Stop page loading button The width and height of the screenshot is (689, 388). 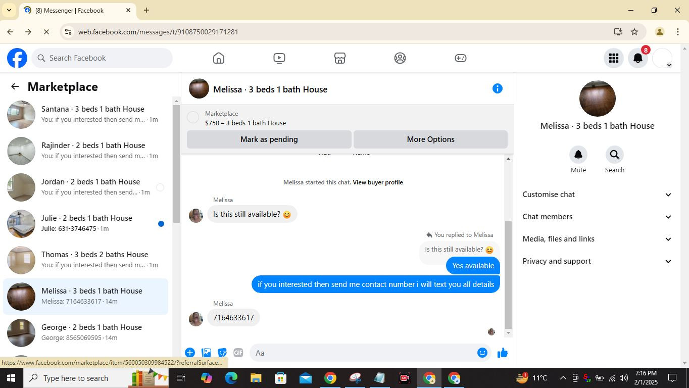(x=46, y=32)
